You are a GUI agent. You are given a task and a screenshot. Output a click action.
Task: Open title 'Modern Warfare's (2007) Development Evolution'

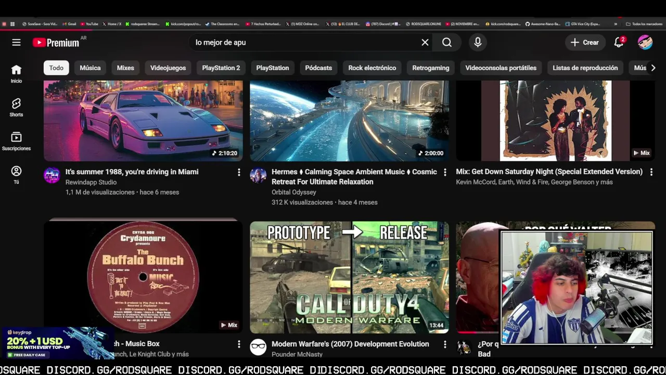350,344
